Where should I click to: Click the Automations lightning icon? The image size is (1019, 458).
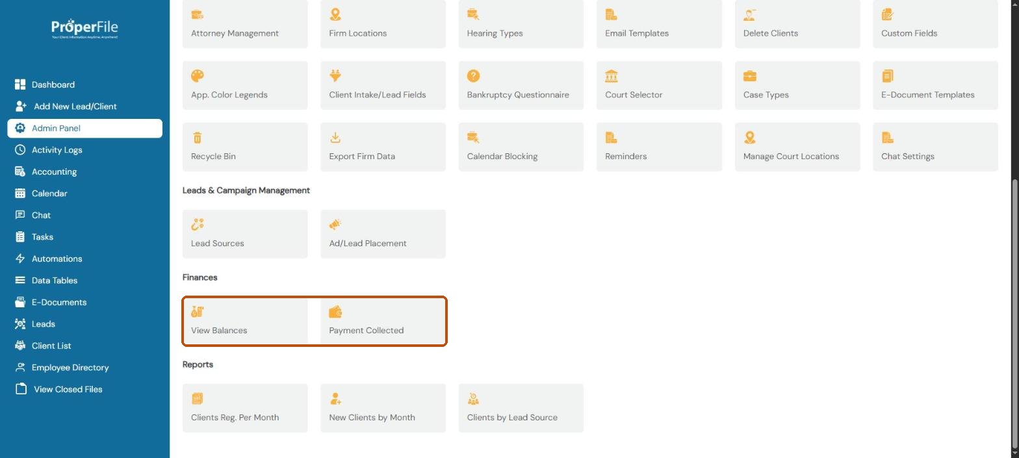point(20,259)
